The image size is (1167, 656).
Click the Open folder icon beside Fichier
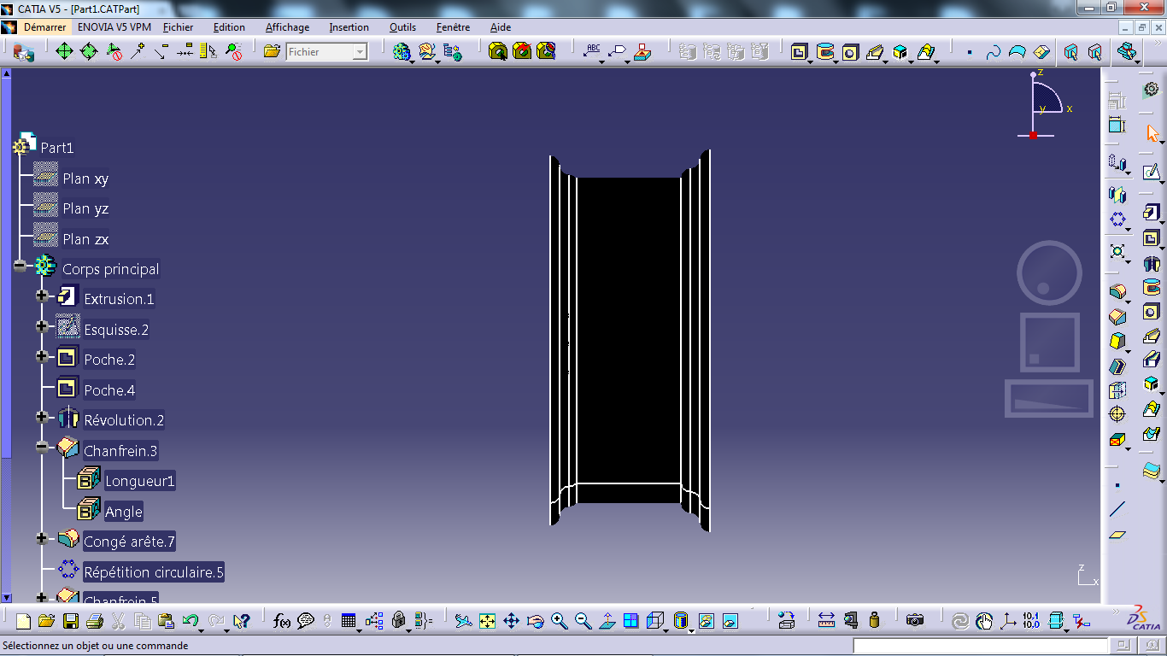coord(272,52)
